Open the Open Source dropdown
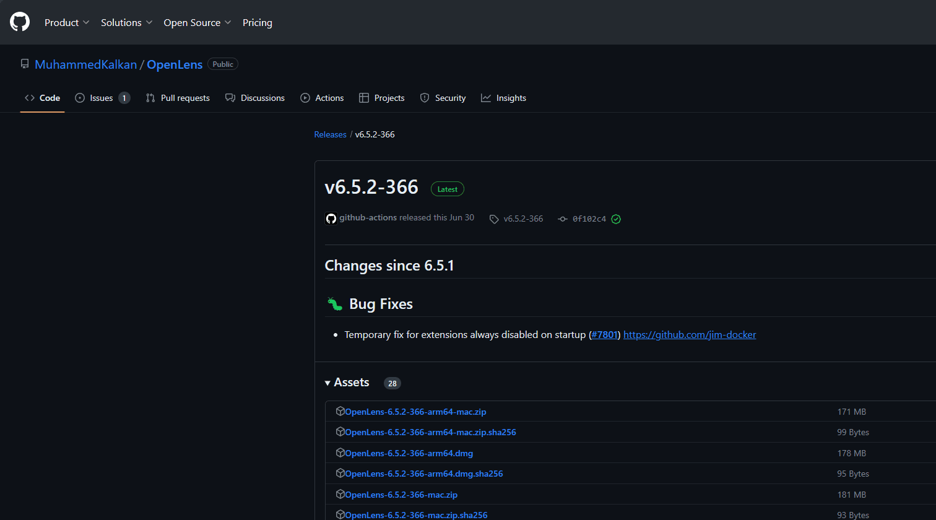936x520 pixels. coord(197,22)
